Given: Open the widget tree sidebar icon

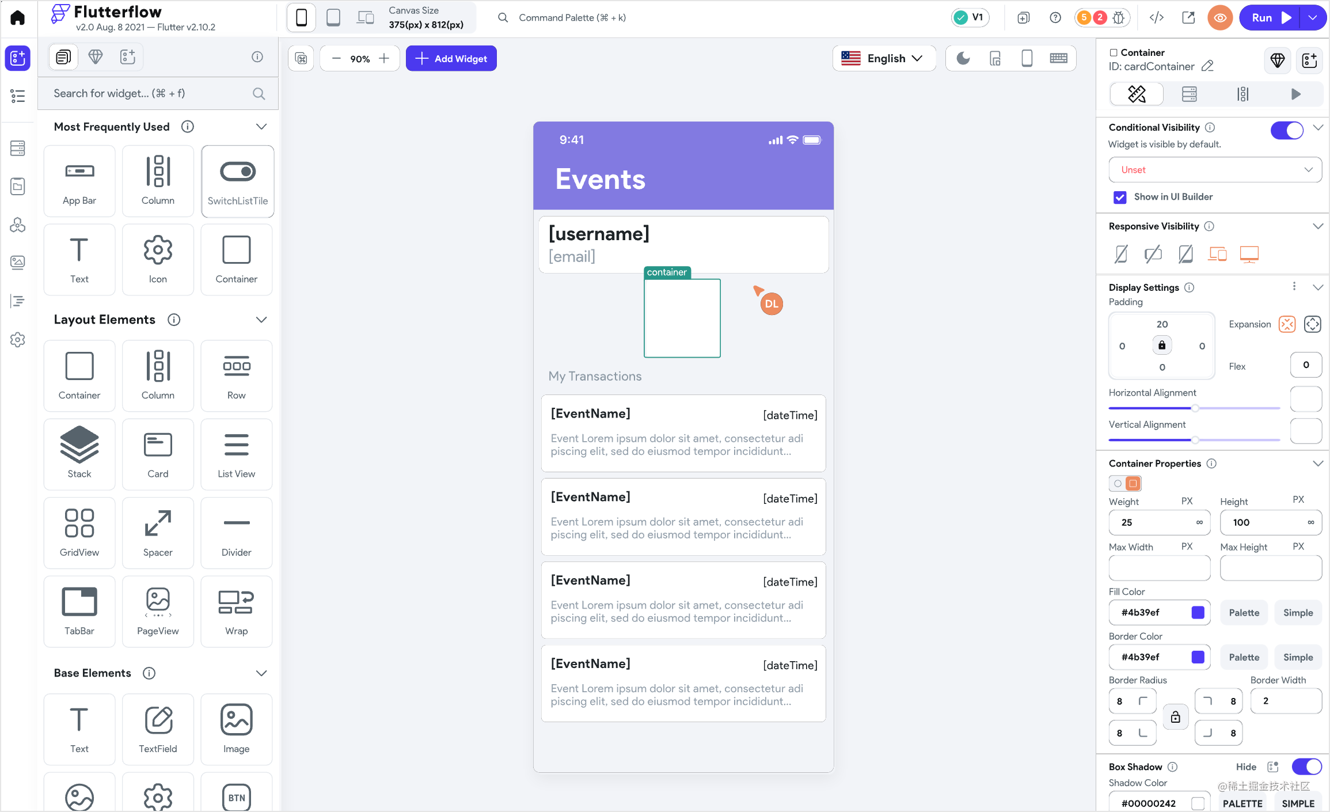Looking at the screenshot, I should pos(18,96).
